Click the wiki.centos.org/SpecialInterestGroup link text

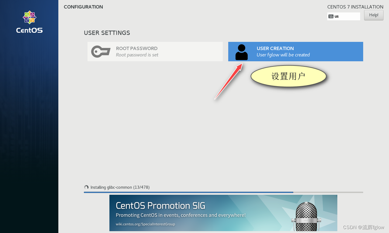point(145,224)
